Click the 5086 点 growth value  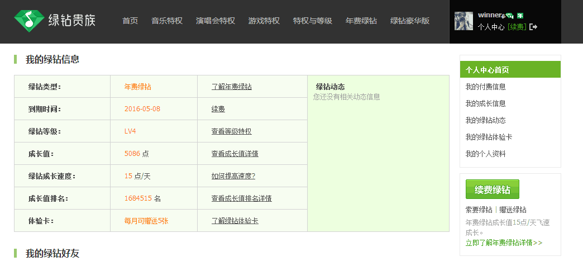(136, 154)
